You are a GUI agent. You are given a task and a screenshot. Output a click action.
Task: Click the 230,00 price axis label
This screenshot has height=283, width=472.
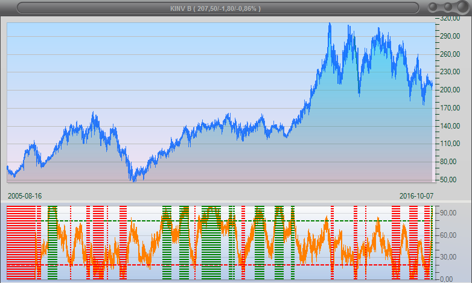pyautogui.click(x=450, y=72)
